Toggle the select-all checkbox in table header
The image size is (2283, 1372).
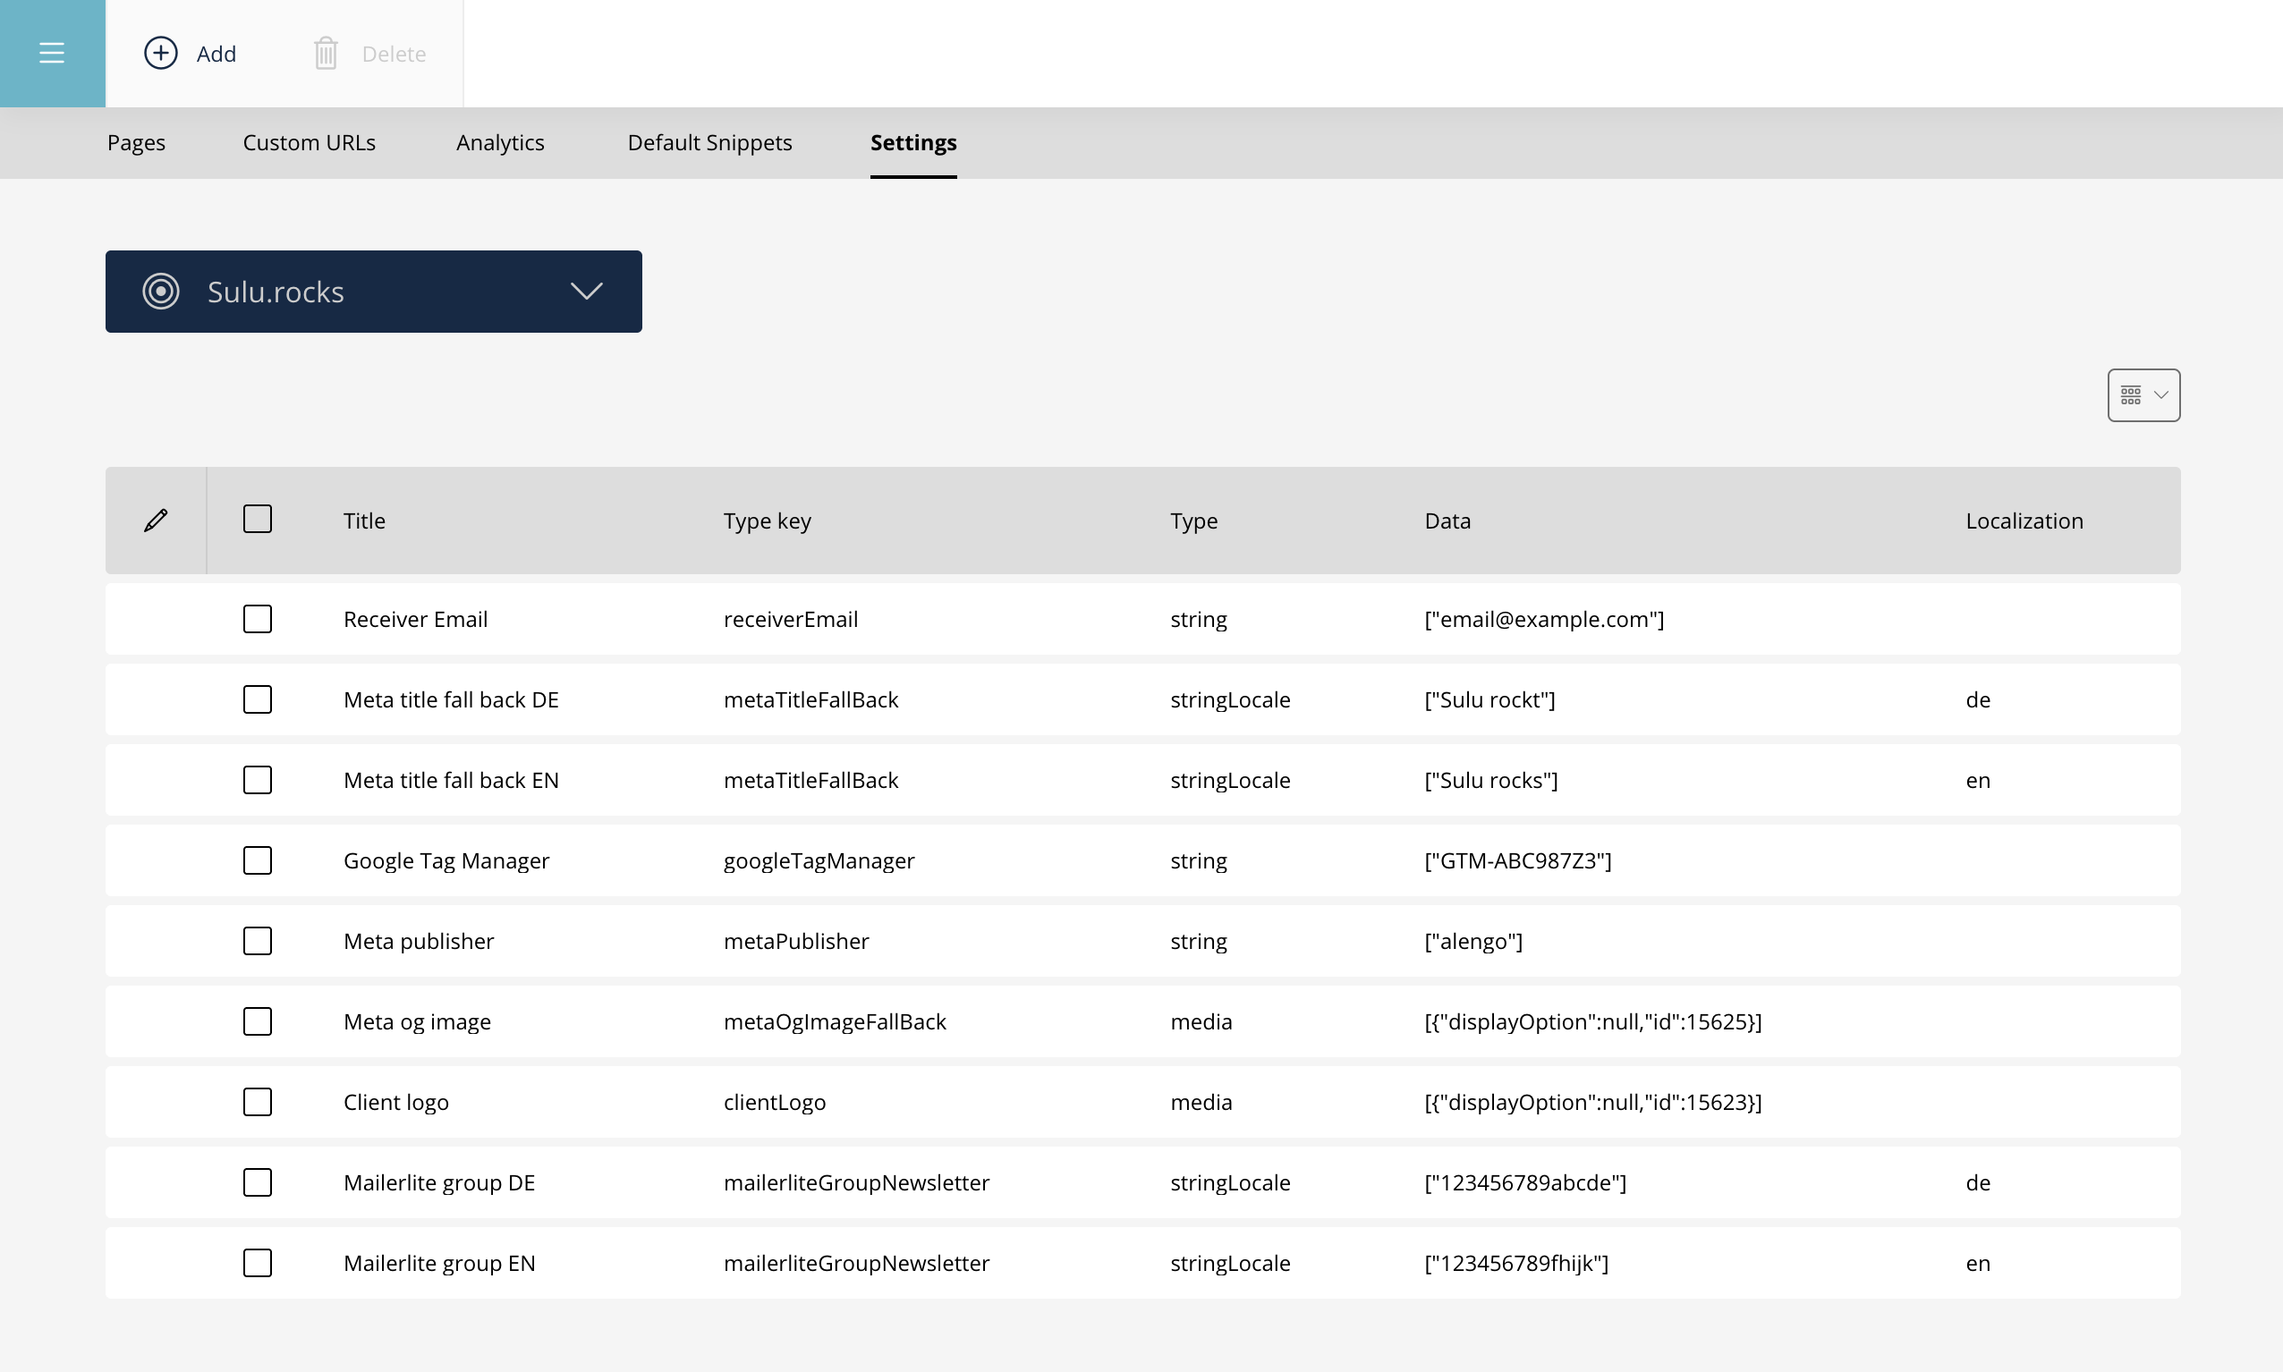tap(257, 520)
